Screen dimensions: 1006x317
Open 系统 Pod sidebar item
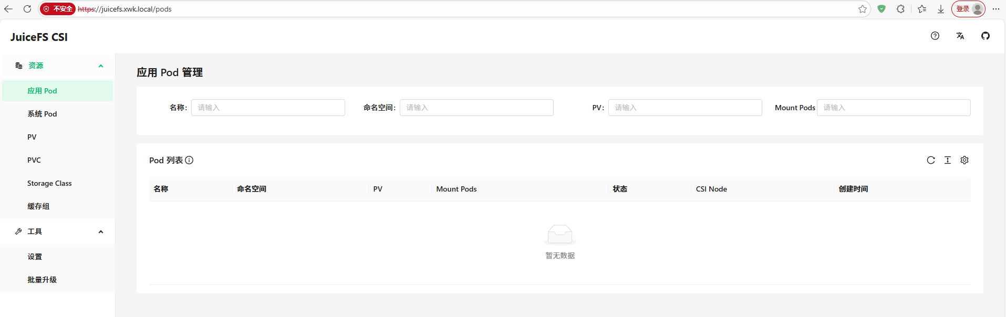(x=57, y=114)
